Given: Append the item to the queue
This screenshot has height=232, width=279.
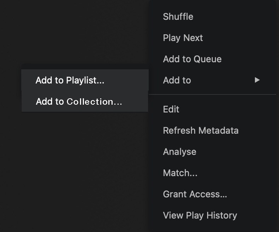Looking at the screenshot, I should 192,59.
